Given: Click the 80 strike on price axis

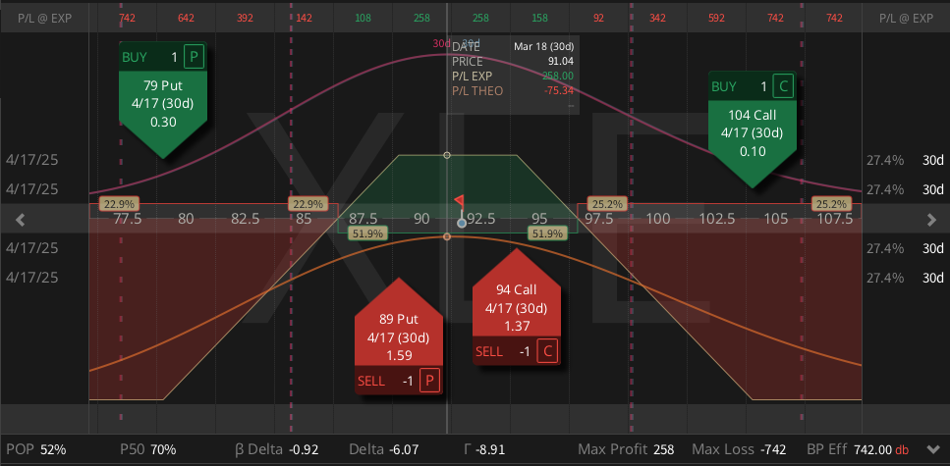Looking at the screenshot, I should tap(186, 219).
